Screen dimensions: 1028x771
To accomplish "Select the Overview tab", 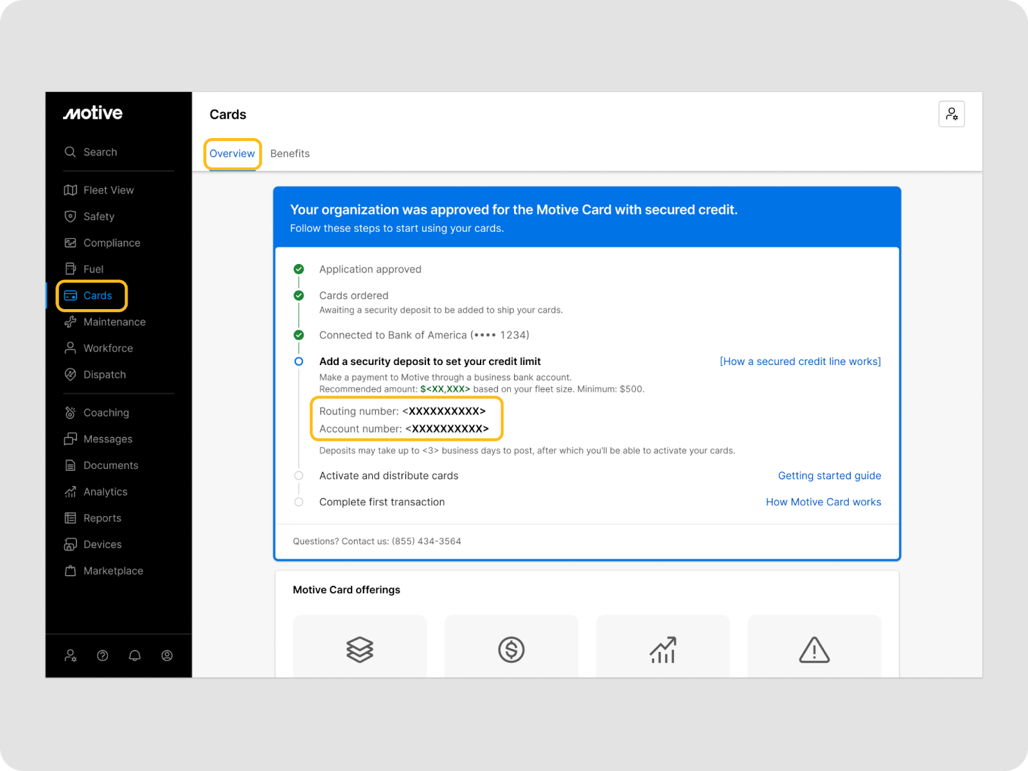I will pyautogui.click(x=232, y=154).
